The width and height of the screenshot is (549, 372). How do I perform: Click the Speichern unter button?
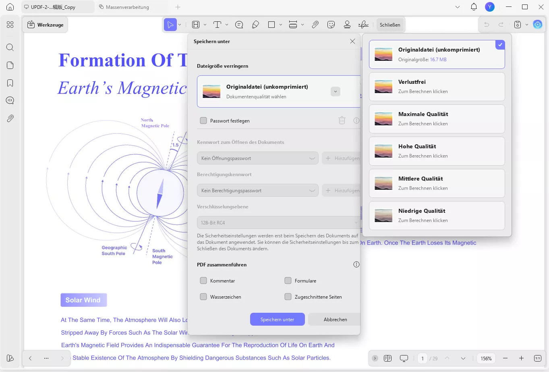coord(277,319)
